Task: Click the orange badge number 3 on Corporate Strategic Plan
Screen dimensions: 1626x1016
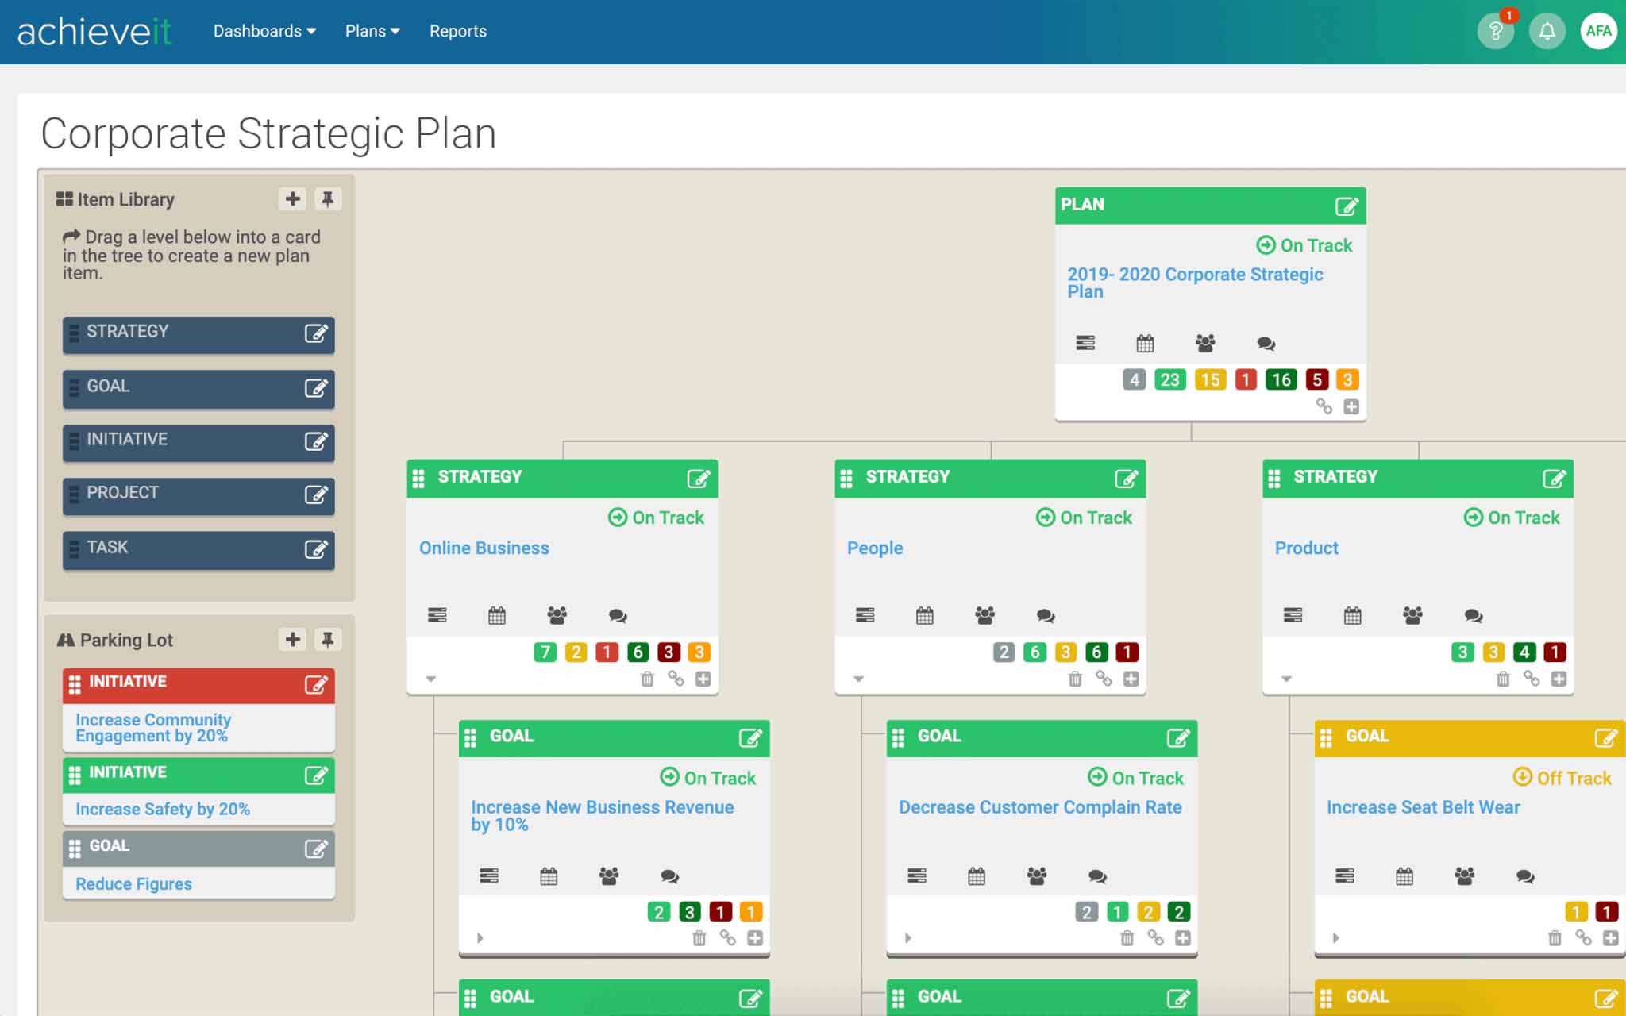Action: [1347, 379]
